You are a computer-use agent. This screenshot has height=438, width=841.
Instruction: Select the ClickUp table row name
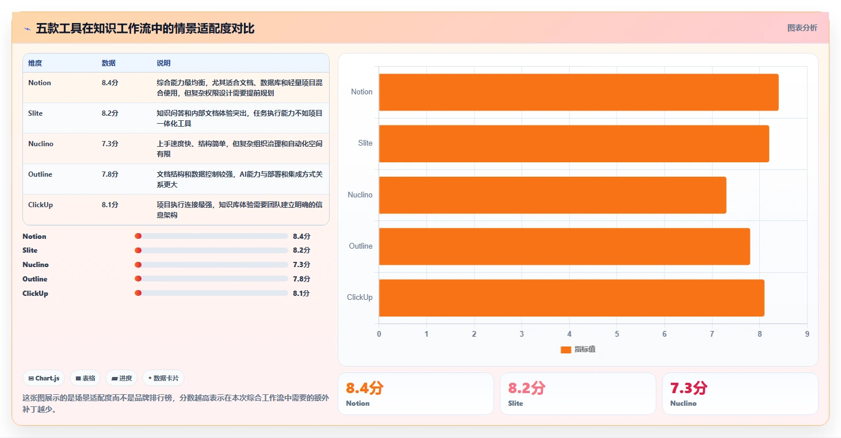(40, 205)
